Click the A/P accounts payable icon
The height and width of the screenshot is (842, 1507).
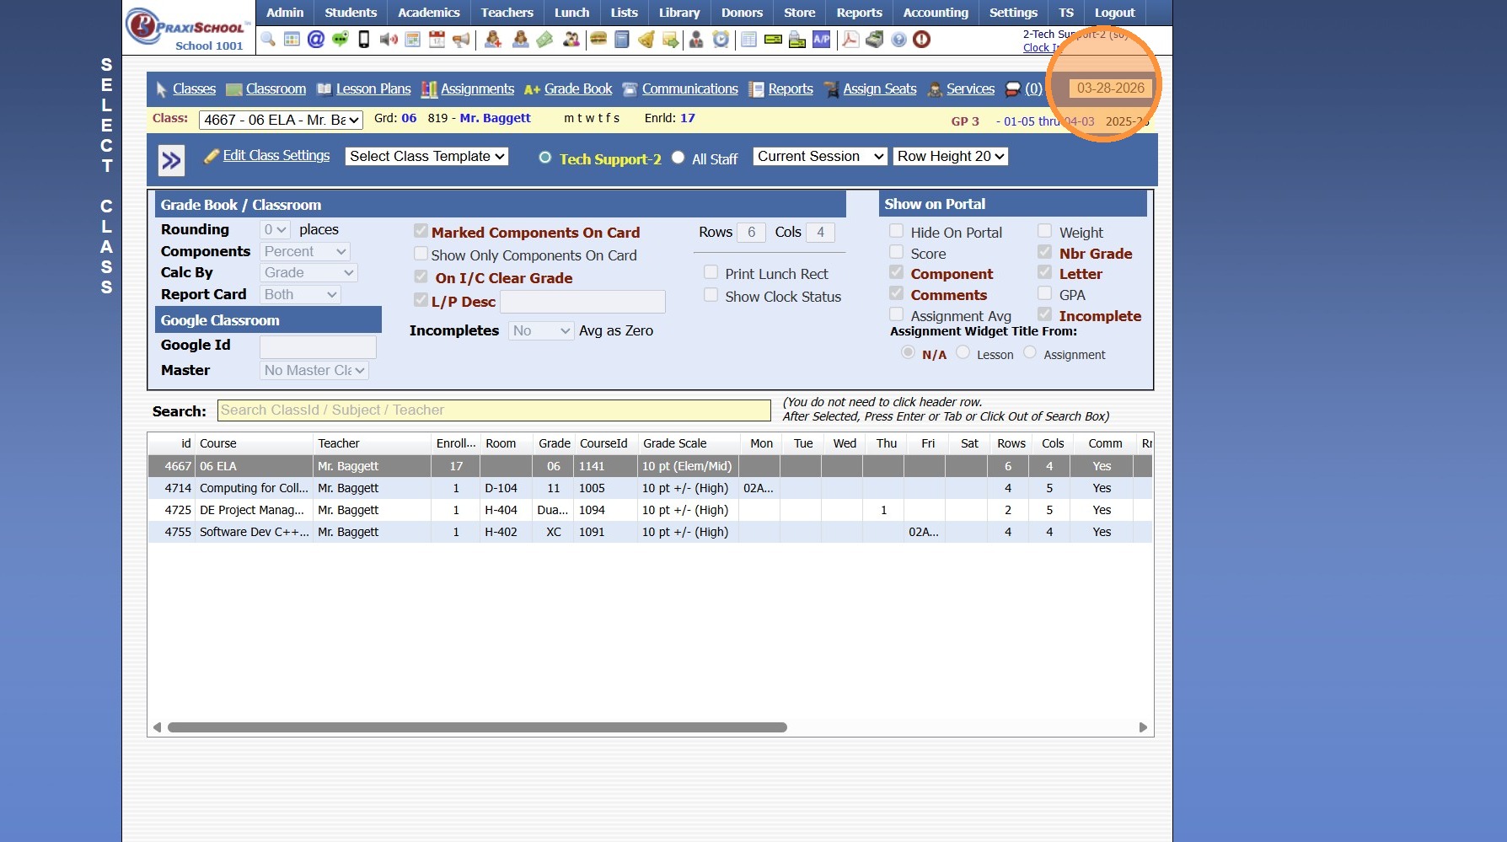pos(821,39)
